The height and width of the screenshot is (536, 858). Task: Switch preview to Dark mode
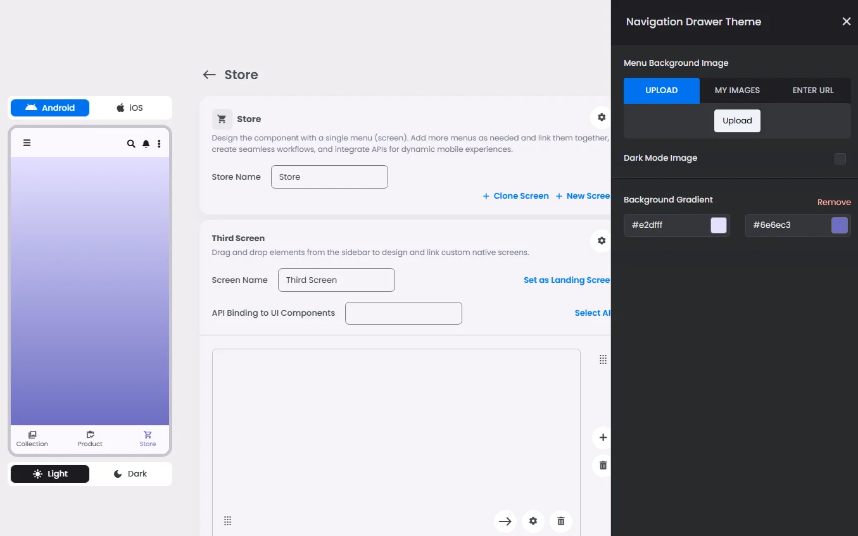(130, 474)
